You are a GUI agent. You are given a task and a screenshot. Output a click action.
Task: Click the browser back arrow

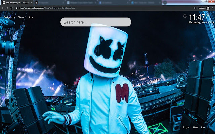[x=3, y=8]
